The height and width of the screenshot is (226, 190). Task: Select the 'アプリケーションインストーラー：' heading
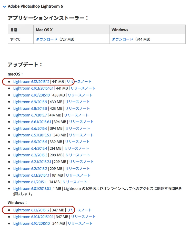[48, 18]
